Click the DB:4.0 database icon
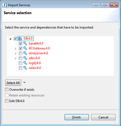This screenshot has width=121, height=126. (x=20, y=39)
